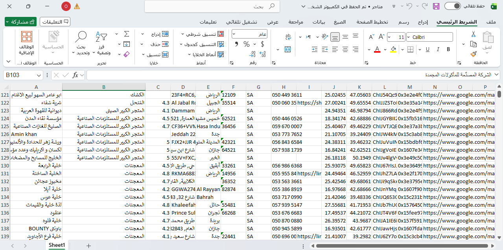Click the Share (مشاركة) button
The width and height of the screenshot is (503, 250).
(20, 22)
